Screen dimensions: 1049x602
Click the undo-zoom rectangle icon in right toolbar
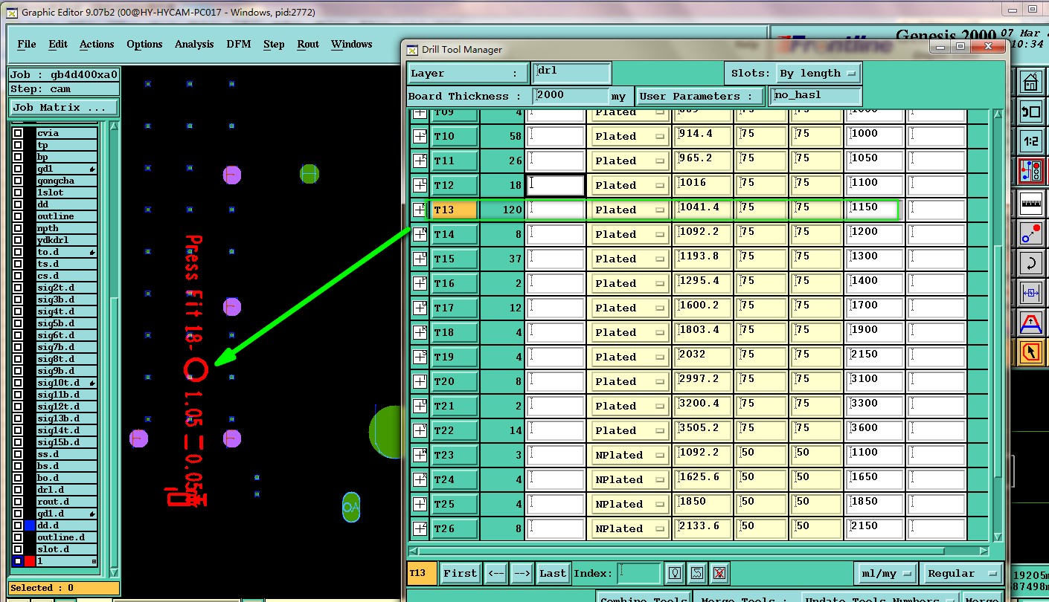tap(1030, 112)
